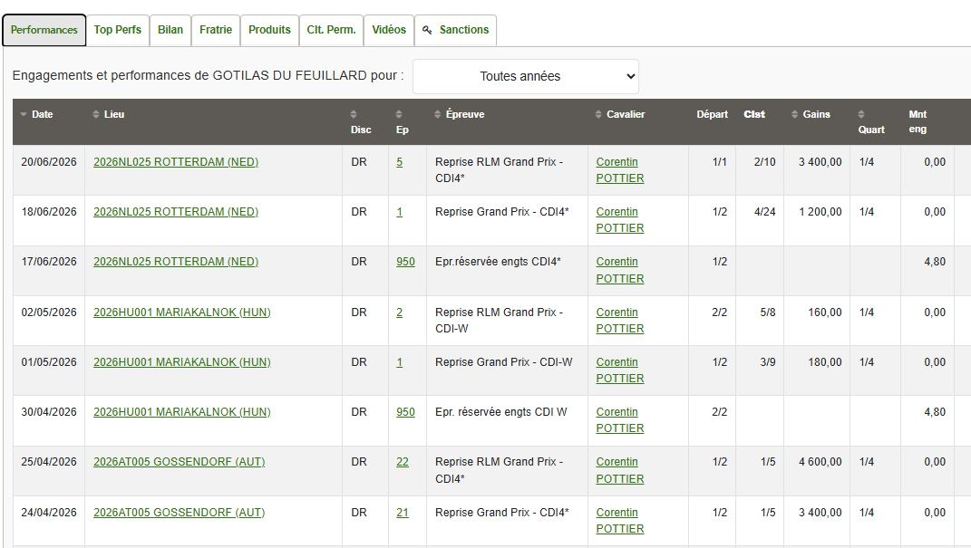
Task: Open Corentin POTTIER link in 30/04/2026 row
Action: (x=620, y=420)
